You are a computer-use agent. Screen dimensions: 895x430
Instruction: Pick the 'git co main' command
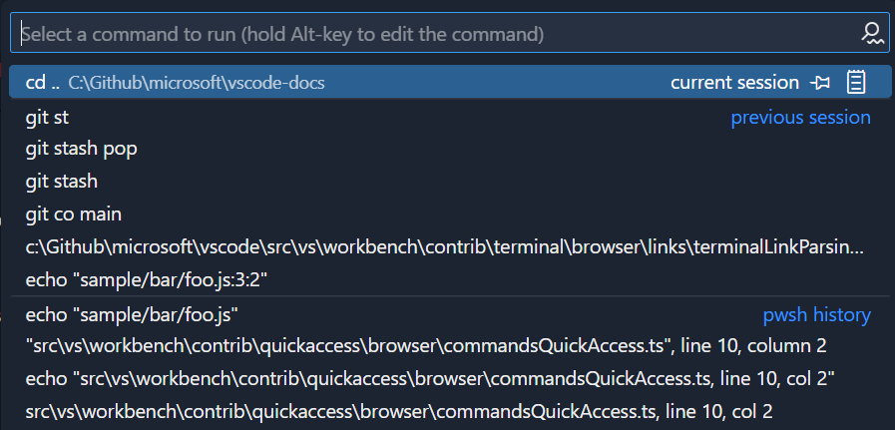coord(74,214)
